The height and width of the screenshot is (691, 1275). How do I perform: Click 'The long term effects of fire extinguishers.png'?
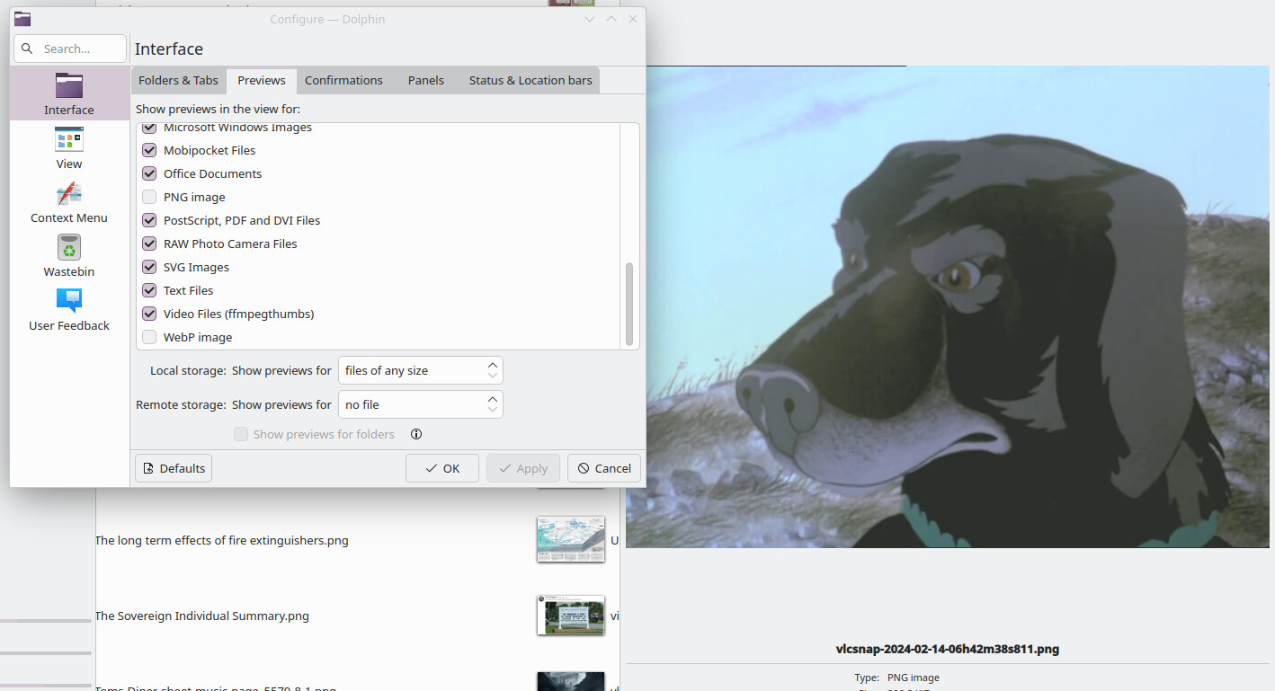(x=222, y=540)
